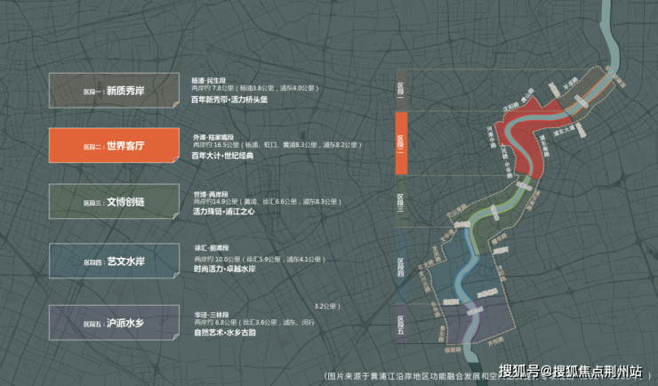The image size is (658, 386).
Task: Click the 浦东南路 road label on map
Action: point(544,147)
